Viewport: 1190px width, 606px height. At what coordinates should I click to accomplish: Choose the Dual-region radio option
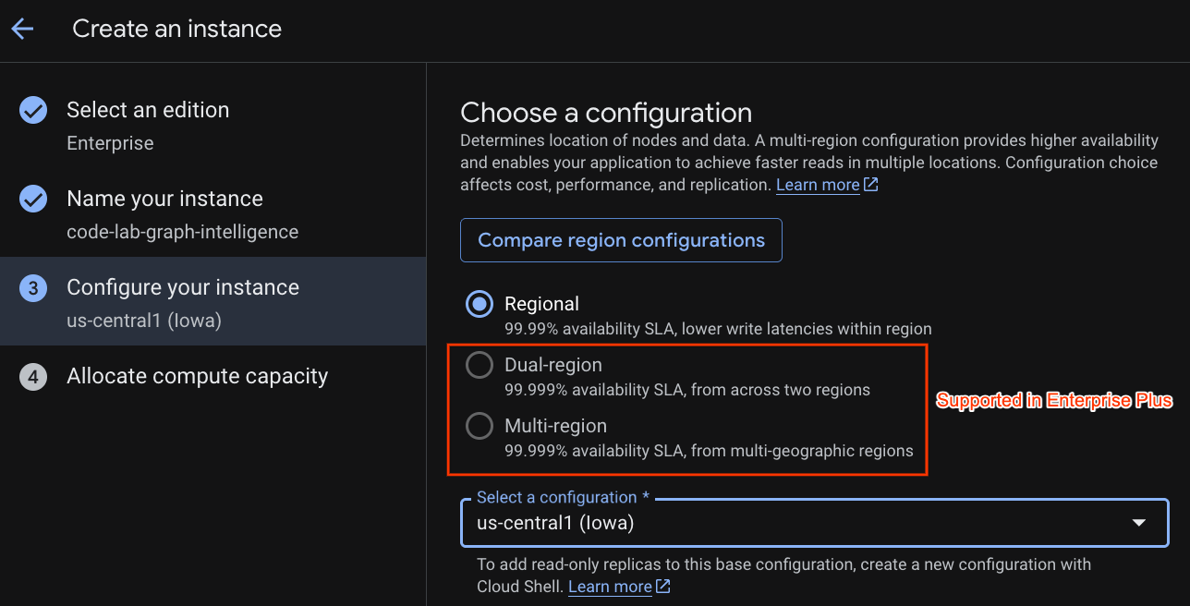(480, 366)
